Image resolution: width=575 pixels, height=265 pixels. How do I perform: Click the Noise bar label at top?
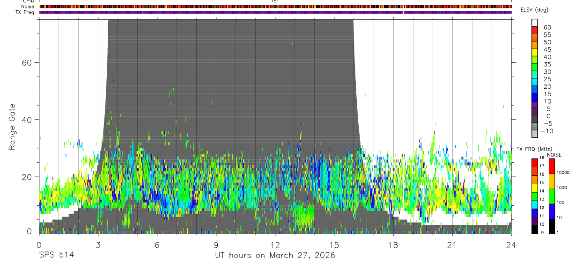coord(28,7)
